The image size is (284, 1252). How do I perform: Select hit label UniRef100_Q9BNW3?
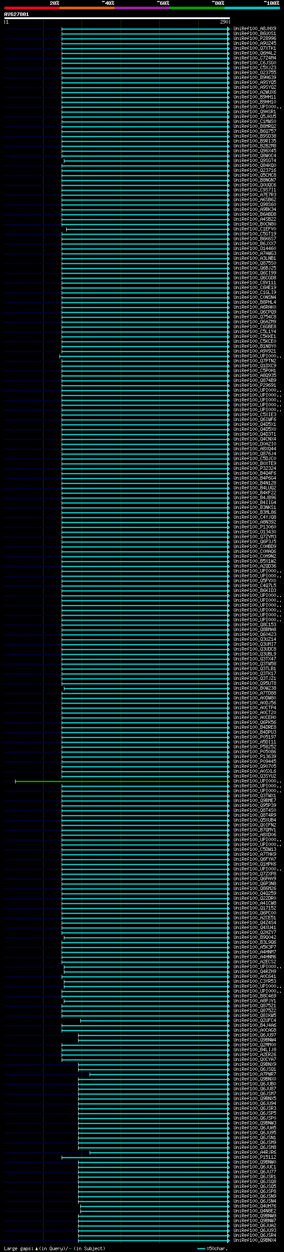[255, 1123]
